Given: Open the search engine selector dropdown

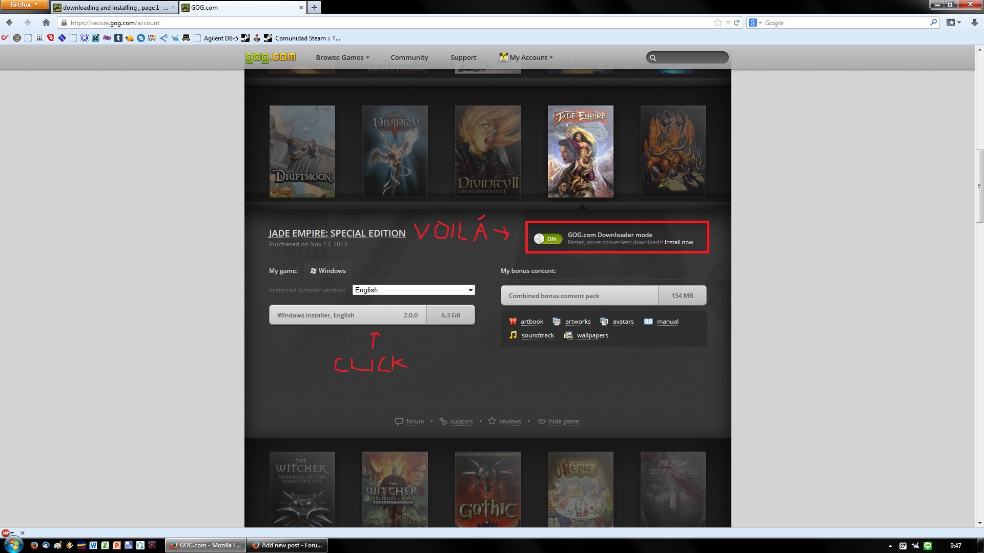Looking at the screenshot, I should [x=755, y=23].
